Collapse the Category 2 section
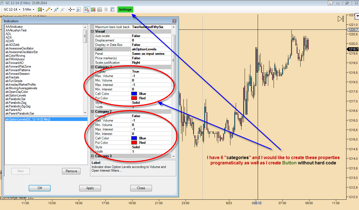 92,112
